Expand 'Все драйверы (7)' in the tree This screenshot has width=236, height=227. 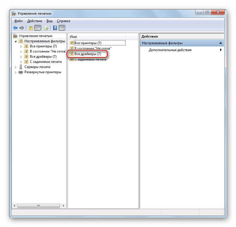(x=21, y=57)
